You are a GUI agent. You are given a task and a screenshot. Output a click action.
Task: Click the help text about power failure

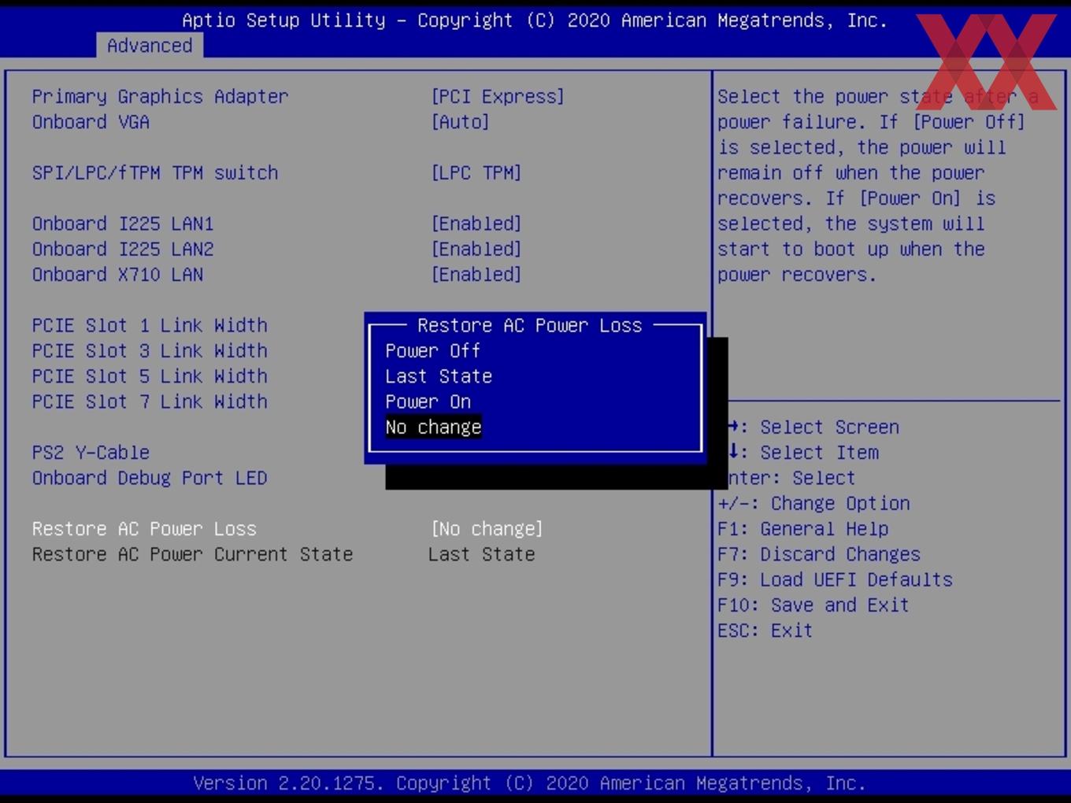[x=877, y=186]
